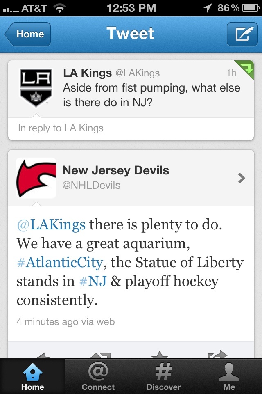Expand New Jersey Devils profile chevron
This screenshot has height=394, width=262.
242,178
